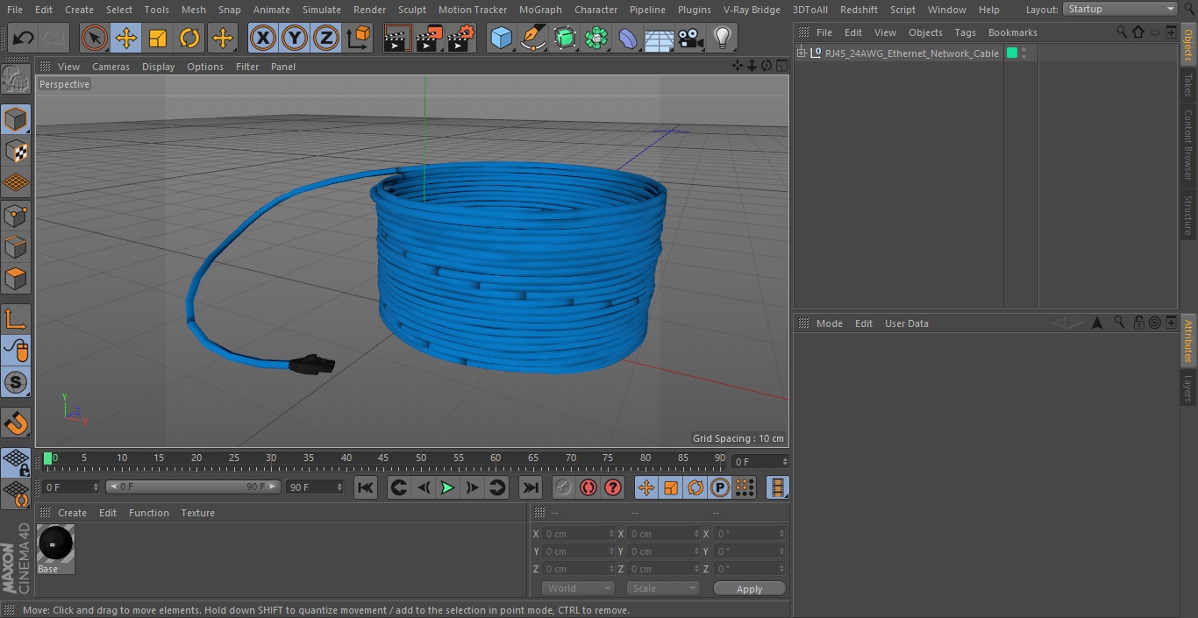Open the Texture menu in material manager

(x=197, y=513)
